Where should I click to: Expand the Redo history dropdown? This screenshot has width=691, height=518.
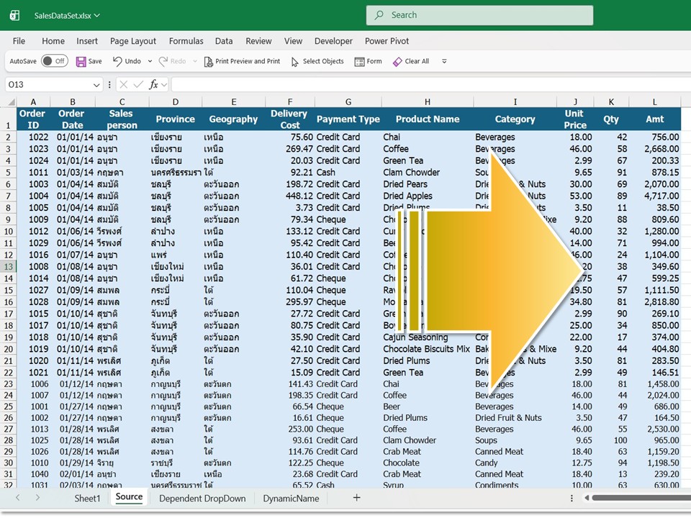[x=195, y=61]
